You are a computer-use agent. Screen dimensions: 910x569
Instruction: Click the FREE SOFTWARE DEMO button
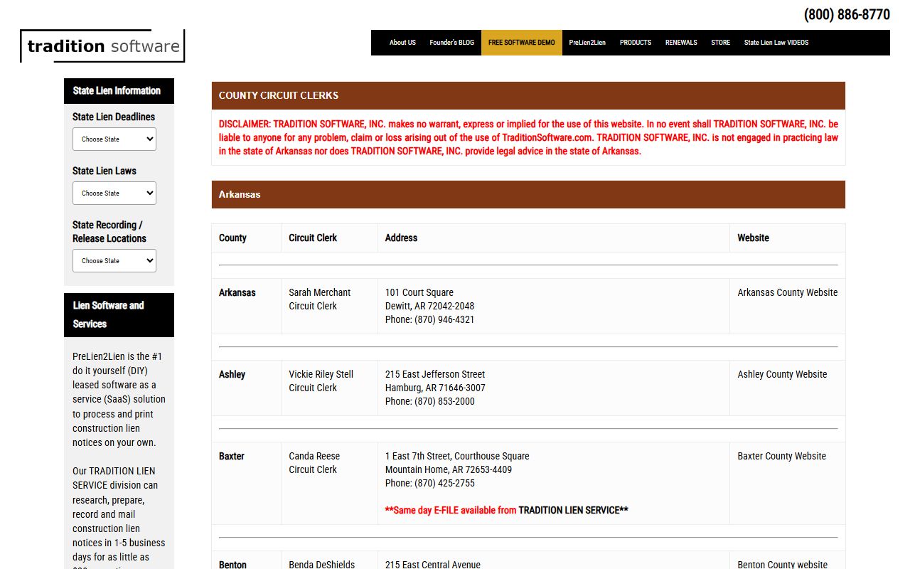click(521, 43)
